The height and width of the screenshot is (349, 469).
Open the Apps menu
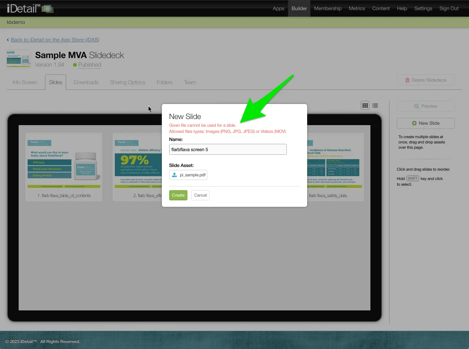[x=278, y=9]
